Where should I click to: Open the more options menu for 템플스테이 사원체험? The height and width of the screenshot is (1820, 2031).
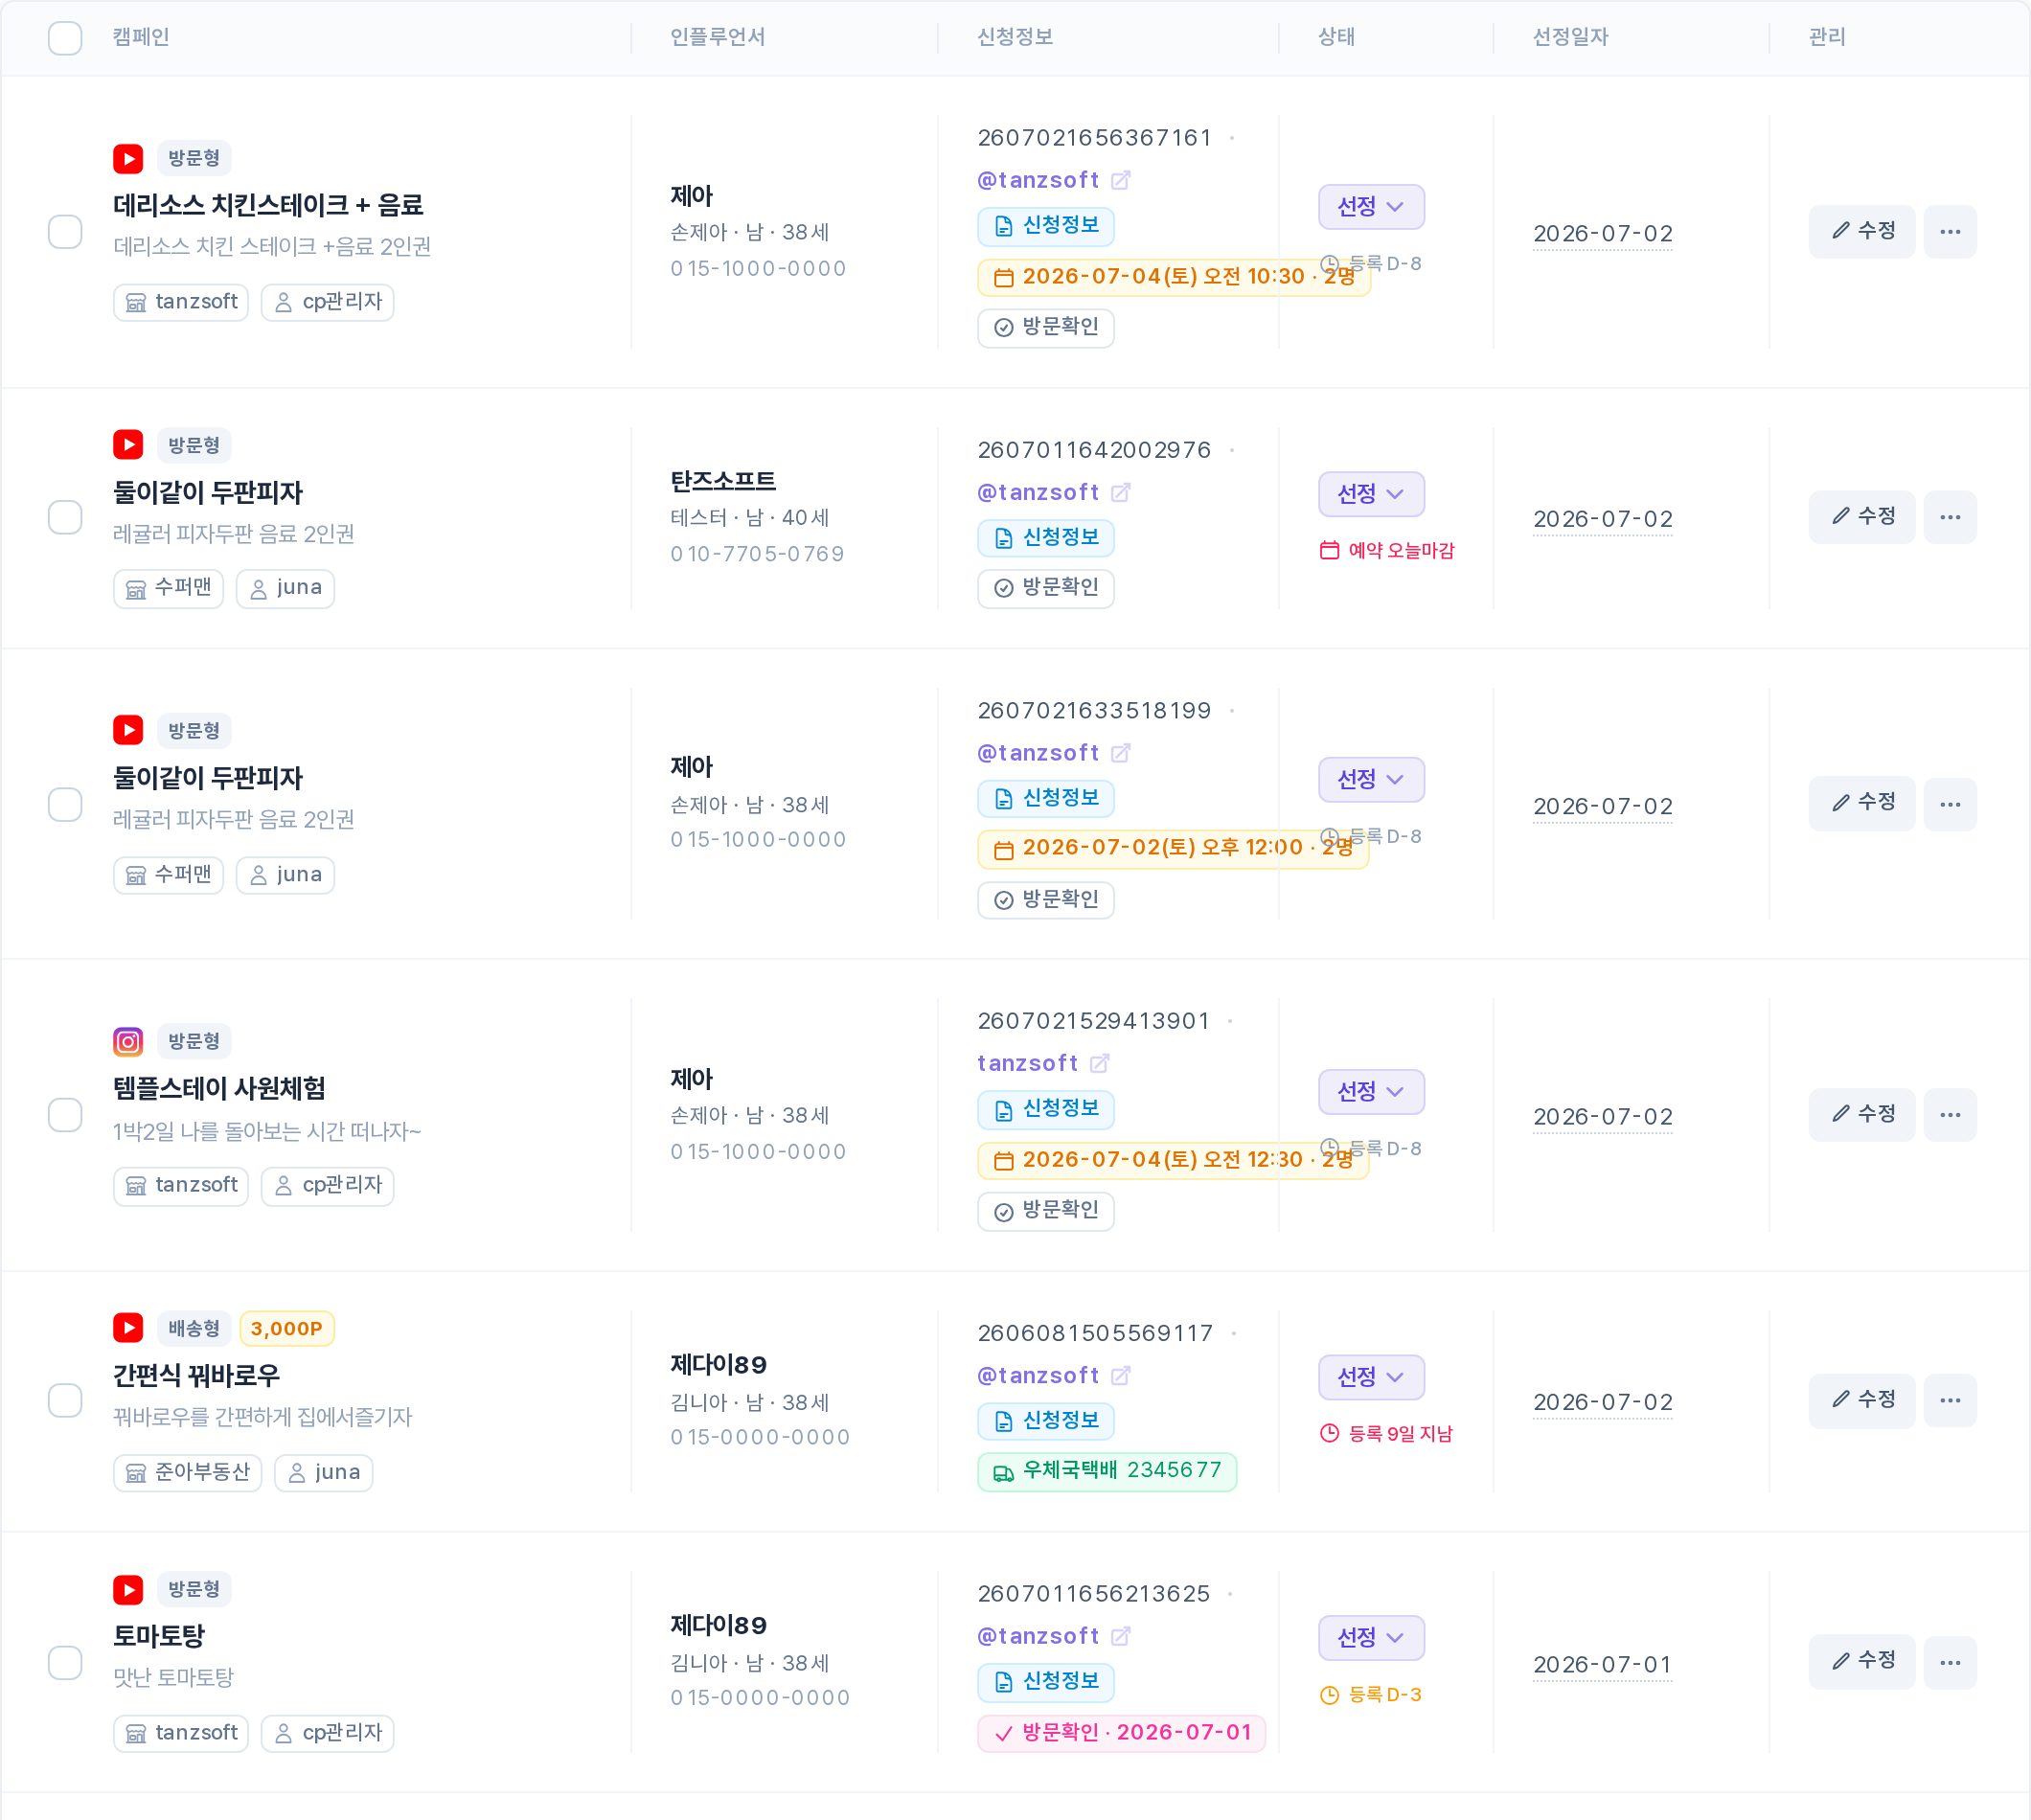click(1950, 1115)
